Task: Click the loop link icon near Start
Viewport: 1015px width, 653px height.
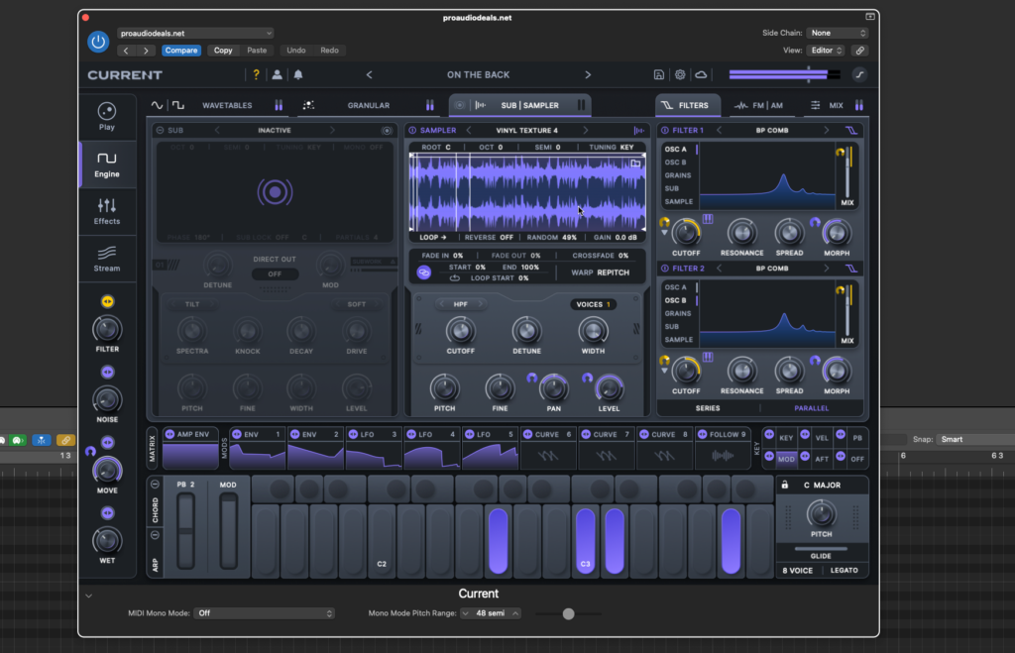Action: click(x=423, y=272)
